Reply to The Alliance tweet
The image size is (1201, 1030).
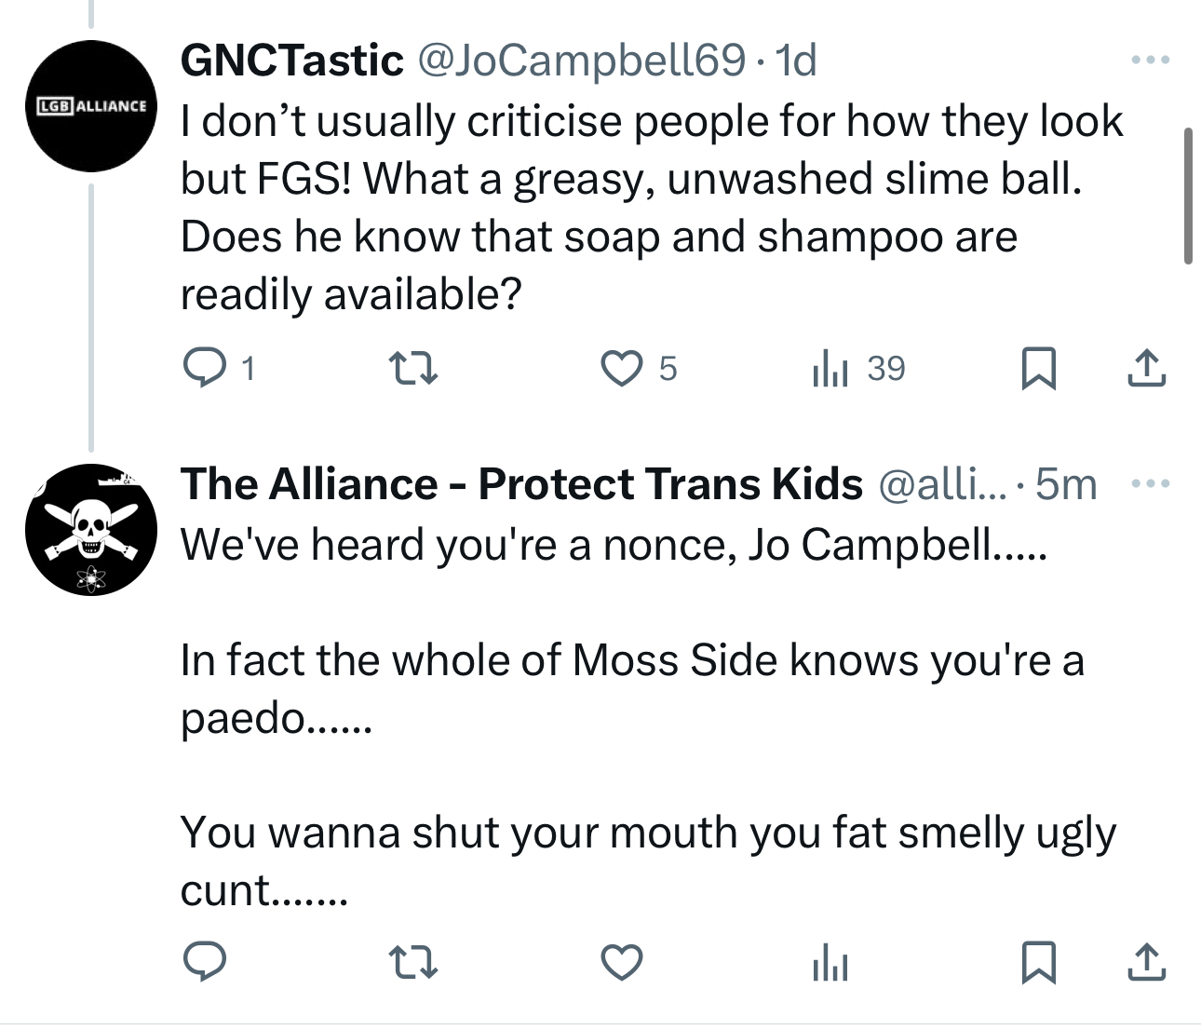click(x=204, y=962)
